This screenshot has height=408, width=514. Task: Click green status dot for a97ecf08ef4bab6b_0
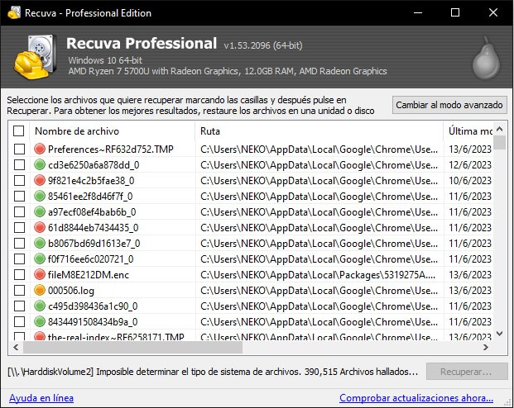(x=40, y=211)
